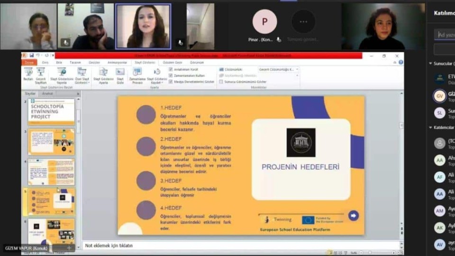Image resolution: width=455 pixels, height=256 pixels.
Task: Click Undo in quick access toolbar
Action: click(38, 55)
